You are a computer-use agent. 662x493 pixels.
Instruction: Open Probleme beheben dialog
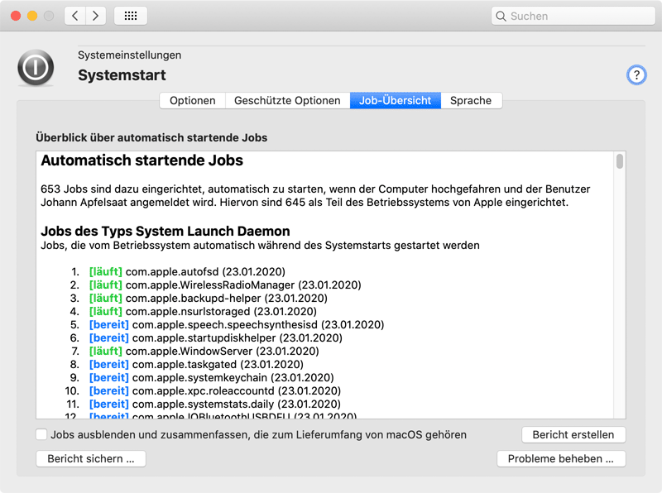[x=561, y=459]
